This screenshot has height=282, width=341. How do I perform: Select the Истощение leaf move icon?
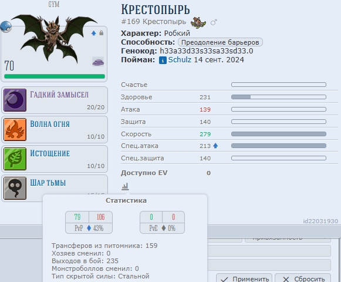[x=15, y=159]
